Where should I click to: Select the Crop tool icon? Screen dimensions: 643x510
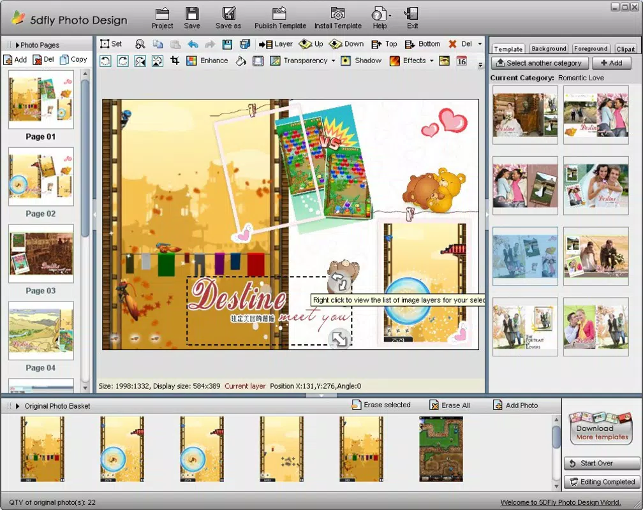175,61
